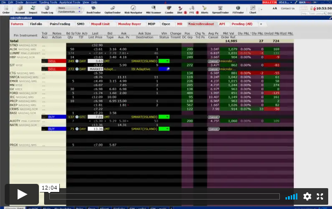Expand the toolbar overflow arrow after Chart

tap(261, 9)
